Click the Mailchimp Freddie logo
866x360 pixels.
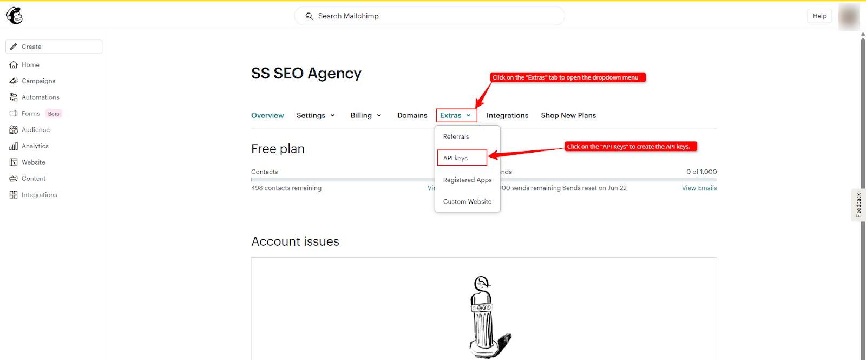[x=15, y=16]
